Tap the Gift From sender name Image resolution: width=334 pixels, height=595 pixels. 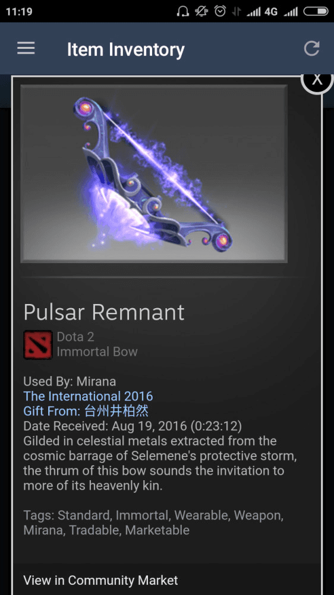(x=116, y=411)
